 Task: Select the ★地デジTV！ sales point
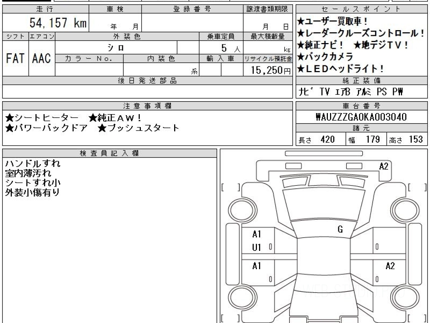(x=381, y=46)
